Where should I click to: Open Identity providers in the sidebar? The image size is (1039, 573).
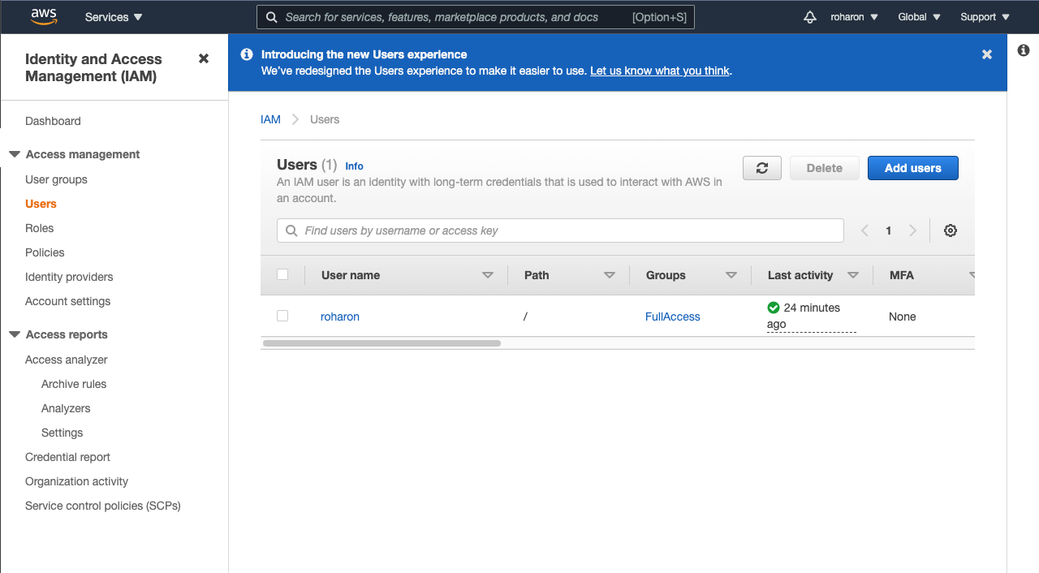(x=69, y=277)
